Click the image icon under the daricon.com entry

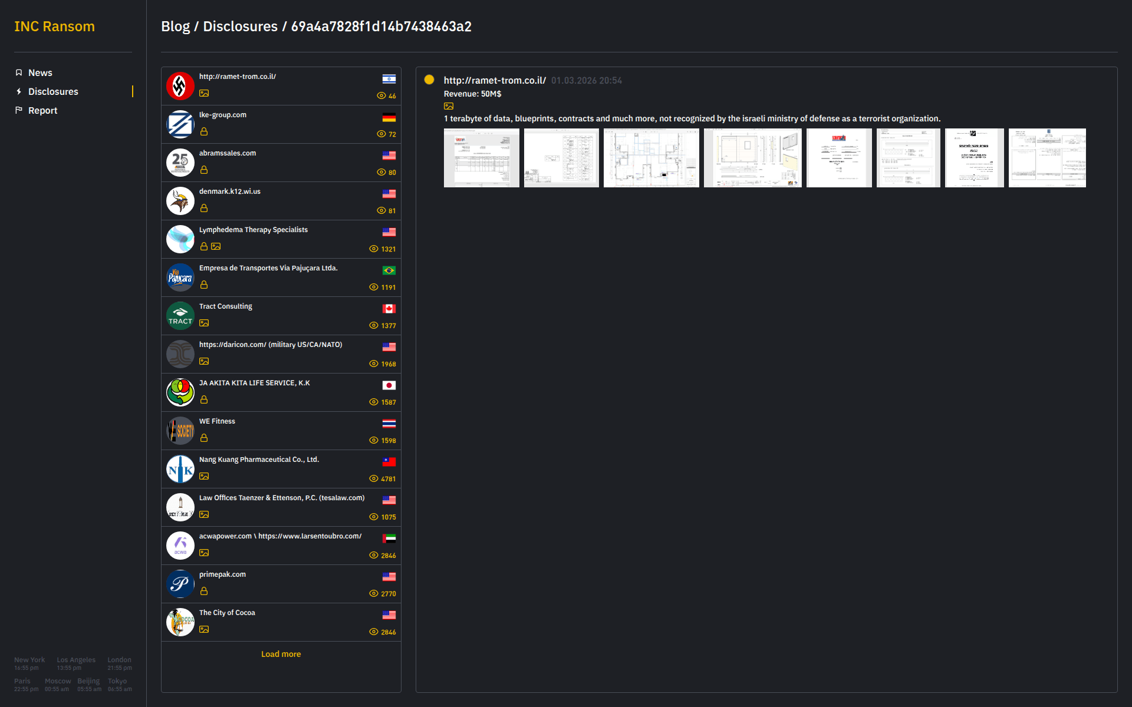coord(204,361)
